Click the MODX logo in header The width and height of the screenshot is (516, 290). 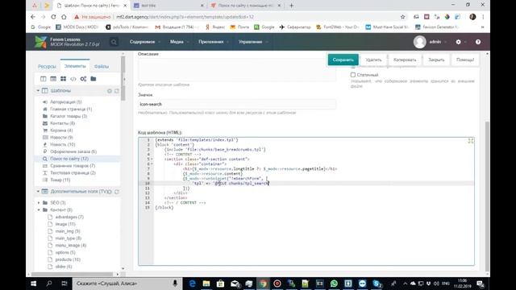41,42
